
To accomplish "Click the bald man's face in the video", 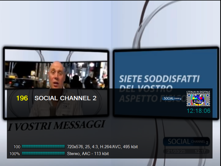I will point(56,74).
